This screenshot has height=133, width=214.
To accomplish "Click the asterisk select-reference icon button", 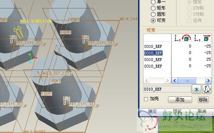I will tap(196, 89).
